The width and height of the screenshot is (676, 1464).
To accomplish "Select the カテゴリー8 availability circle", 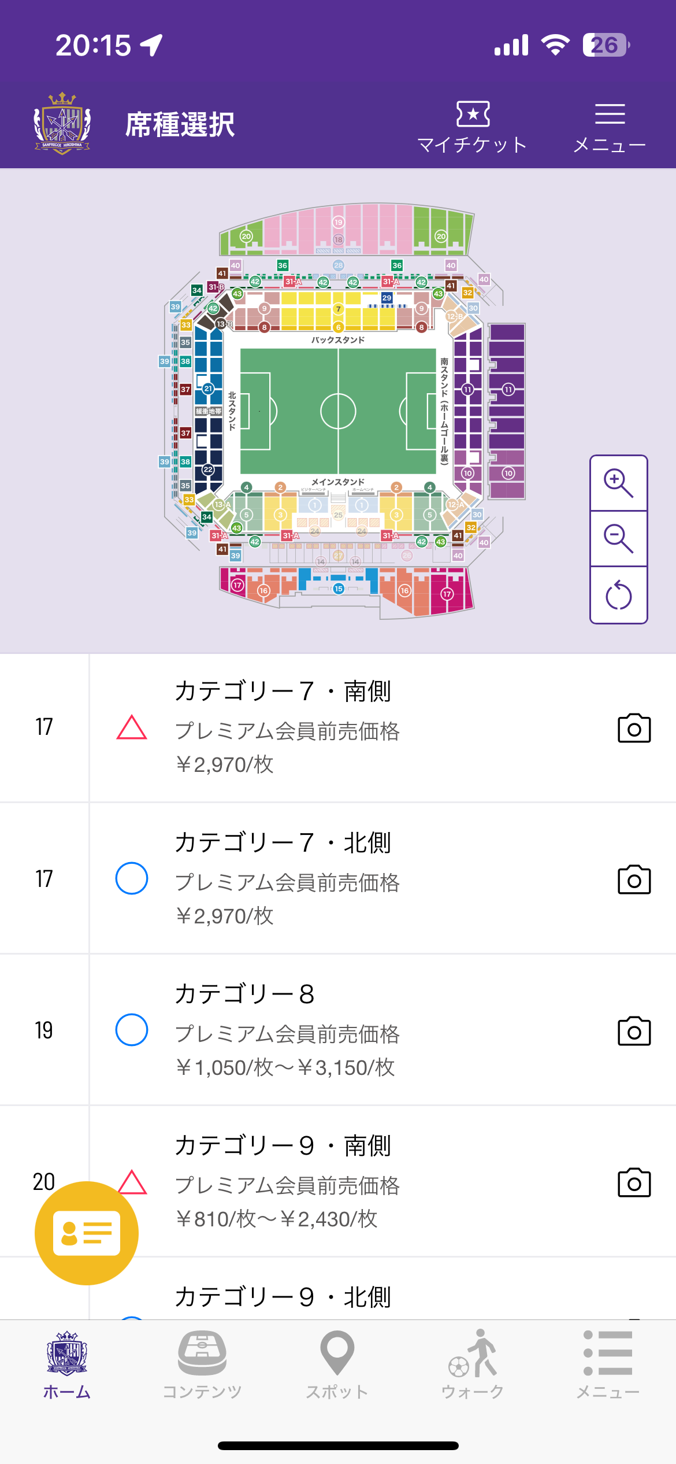I will coord(132,1030).
